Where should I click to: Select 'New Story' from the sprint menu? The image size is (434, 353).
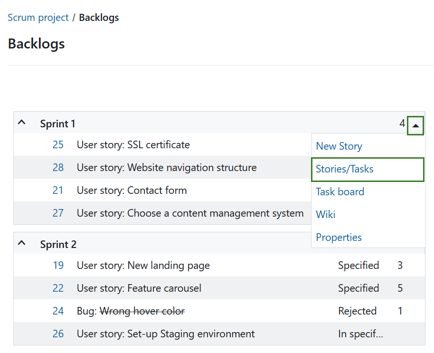pos(339,146)
